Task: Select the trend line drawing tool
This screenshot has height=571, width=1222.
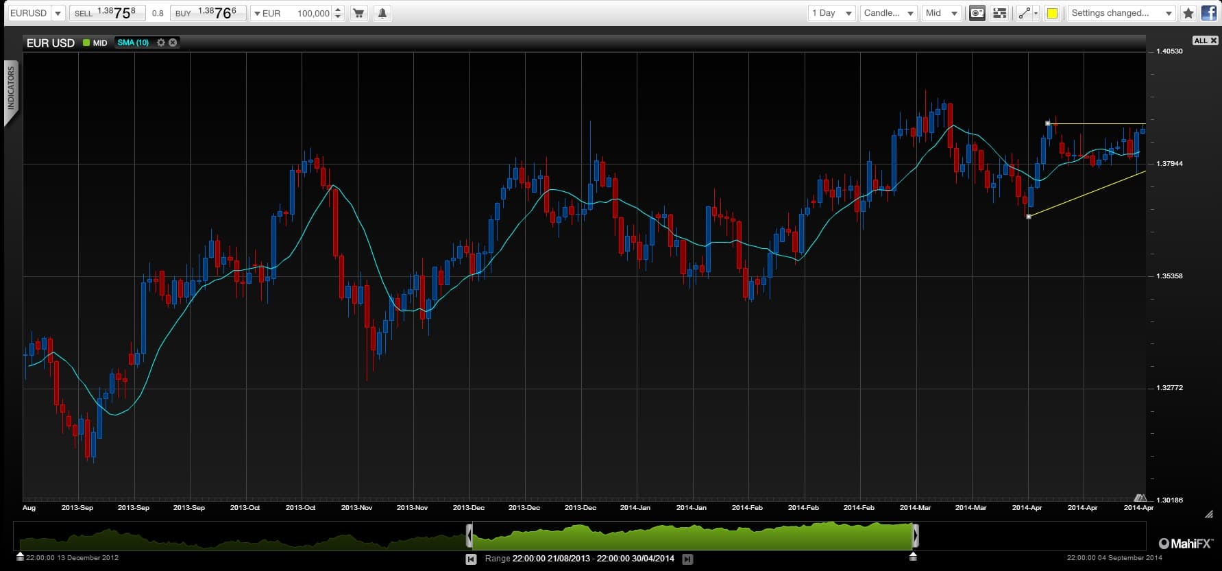Action: 1024,13
